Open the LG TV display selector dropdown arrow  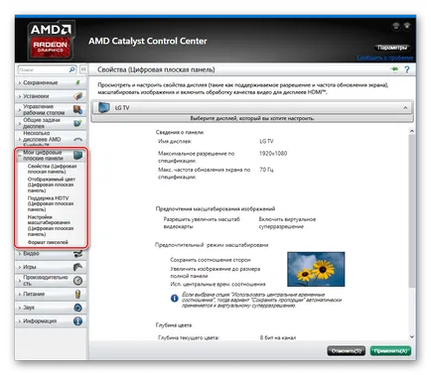click(x=405, y=108)
